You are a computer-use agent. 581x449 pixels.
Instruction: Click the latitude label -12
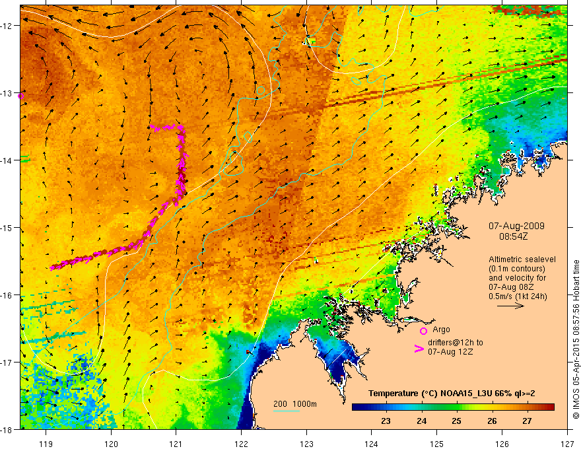[7, 26]
